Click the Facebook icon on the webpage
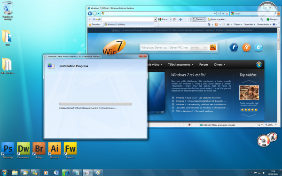This screenshot has width=282, height=176. pos(234,47)
